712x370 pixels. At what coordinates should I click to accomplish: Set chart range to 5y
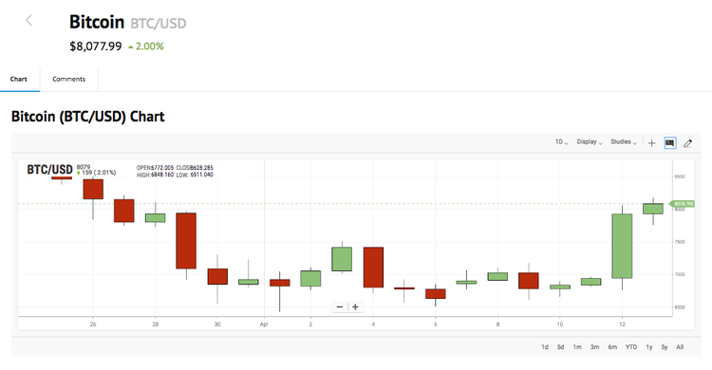coord(665,347)
